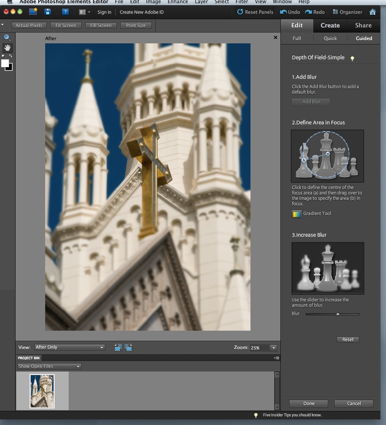
Task: Click the Save file icon
Action: click(x=47, y=12)
